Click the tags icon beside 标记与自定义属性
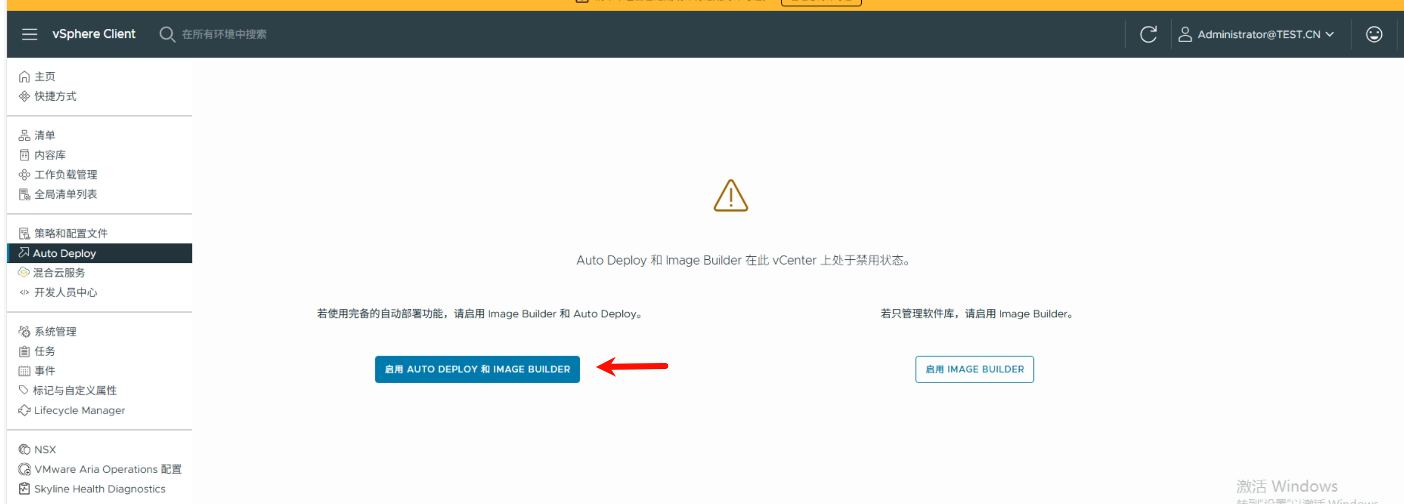 (x=23, y=390)
